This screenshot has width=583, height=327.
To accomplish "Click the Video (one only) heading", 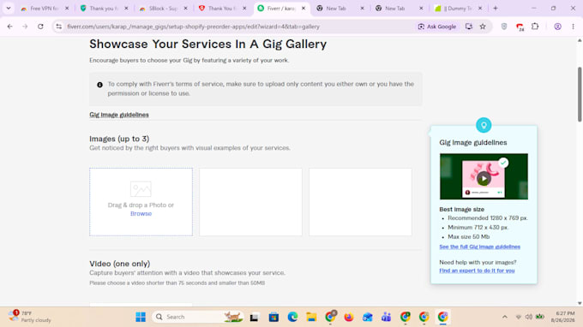I will (x=120, y=264).
